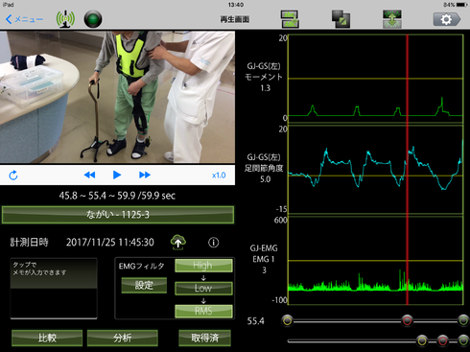Tap the 再生画面 screen title
470x352 pixels.
pos(235,19)
